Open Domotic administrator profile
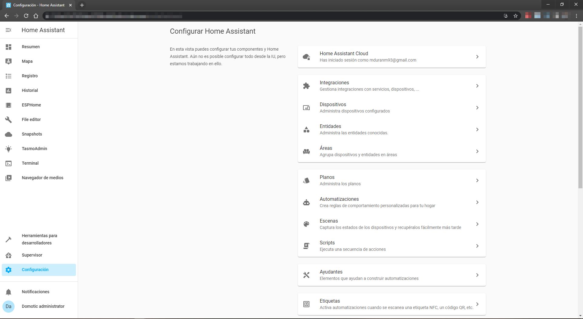The height and width of the screenshot is (319, 583). pyautogui.click(x=43, y=306)
